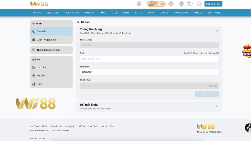The height and width of the screenshot is (141, 251).
Task: Click the user profile avatar icon
Action: pos(189,4)
